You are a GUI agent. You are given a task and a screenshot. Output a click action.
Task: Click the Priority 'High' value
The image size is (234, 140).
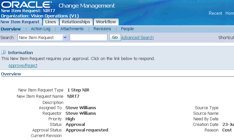(x=70, y=119)
